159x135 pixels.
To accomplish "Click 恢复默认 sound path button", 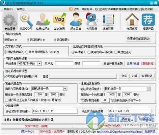I will click(147, 76).
